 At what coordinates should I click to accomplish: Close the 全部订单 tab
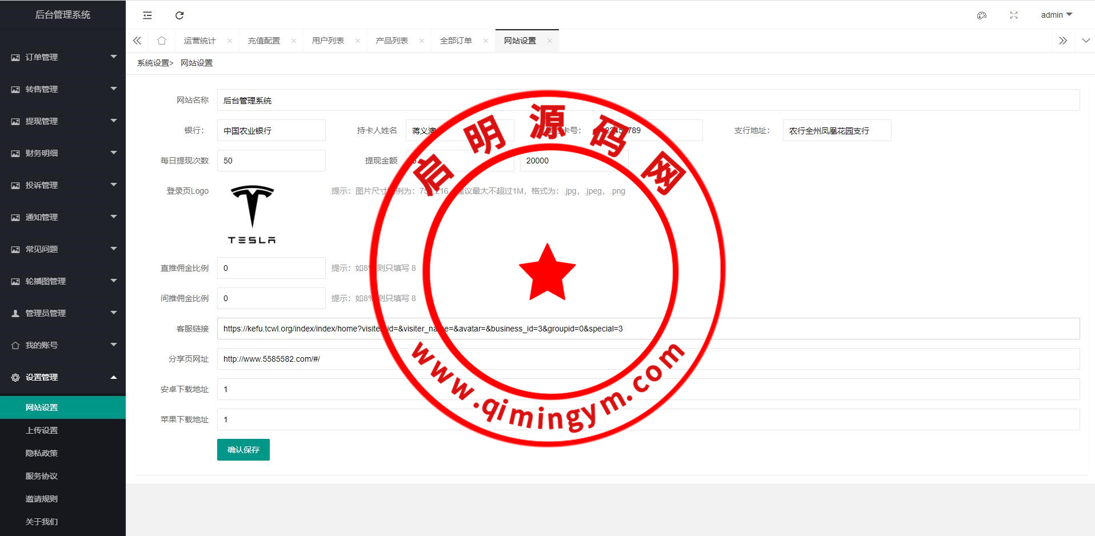(486, 41)
